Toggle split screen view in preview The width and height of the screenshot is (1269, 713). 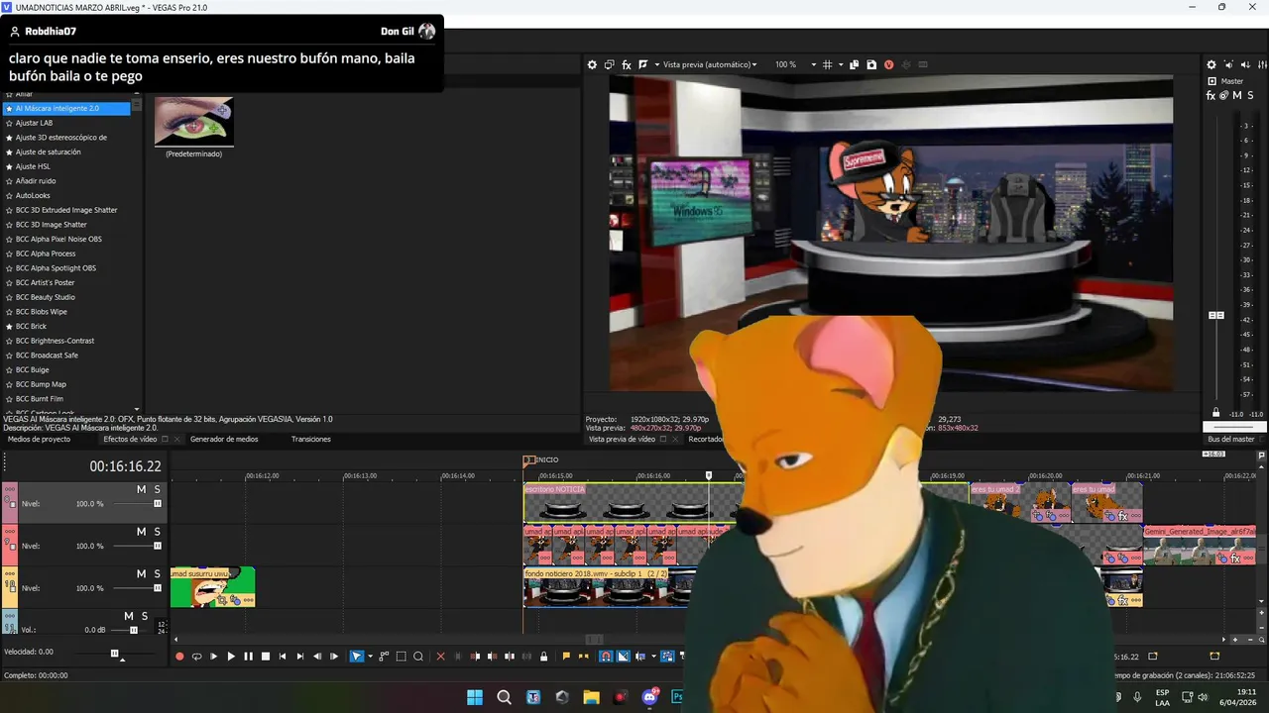pos(643,64)
